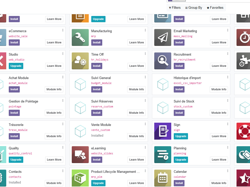Upgrade the Quality module

pyautogui.click(x=16, y=160)
